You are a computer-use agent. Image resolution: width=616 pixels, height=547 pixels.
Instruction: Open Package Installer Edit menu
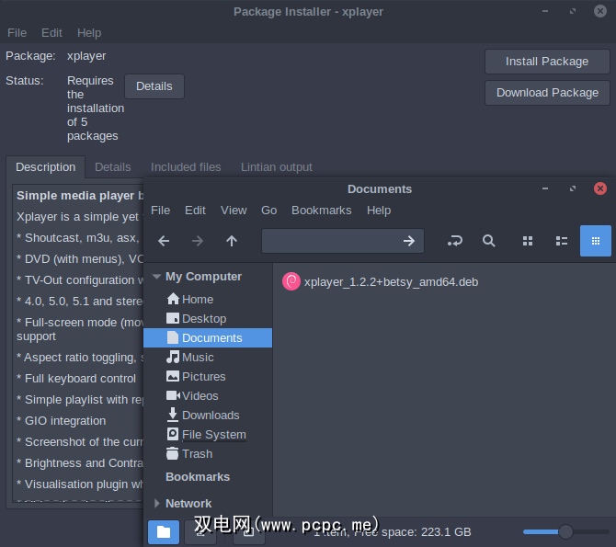pos(51,32)
